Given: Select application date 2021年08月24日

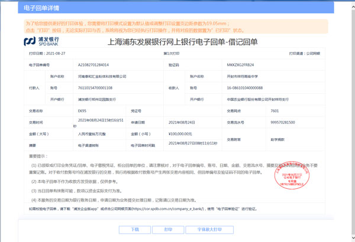Looking at the screenshot, I should pos(182,122).
